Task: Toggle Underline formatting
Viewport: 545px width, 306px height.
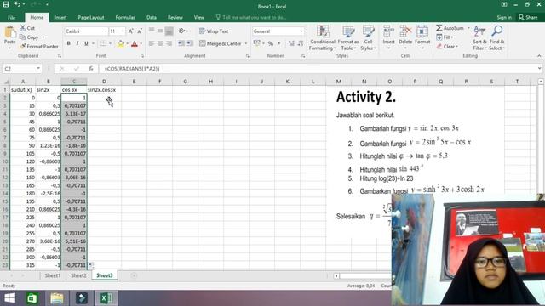Action: 86,43
